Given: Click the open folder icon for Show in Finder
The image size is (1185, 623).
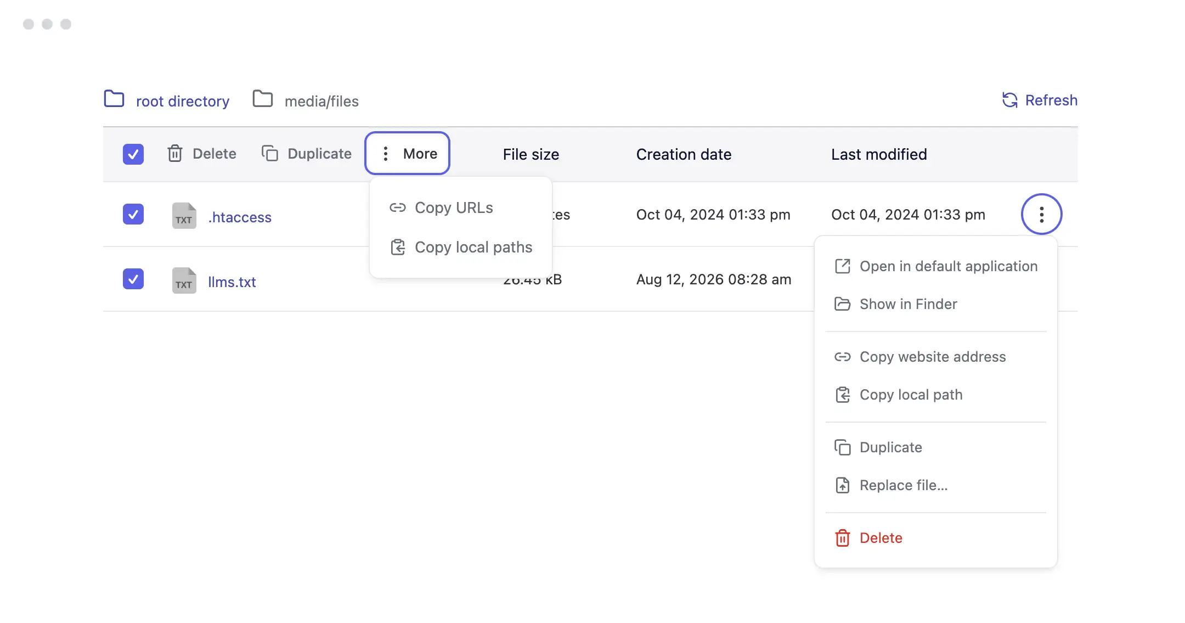Looking at the screenshot, I should (x=843, y=304).
